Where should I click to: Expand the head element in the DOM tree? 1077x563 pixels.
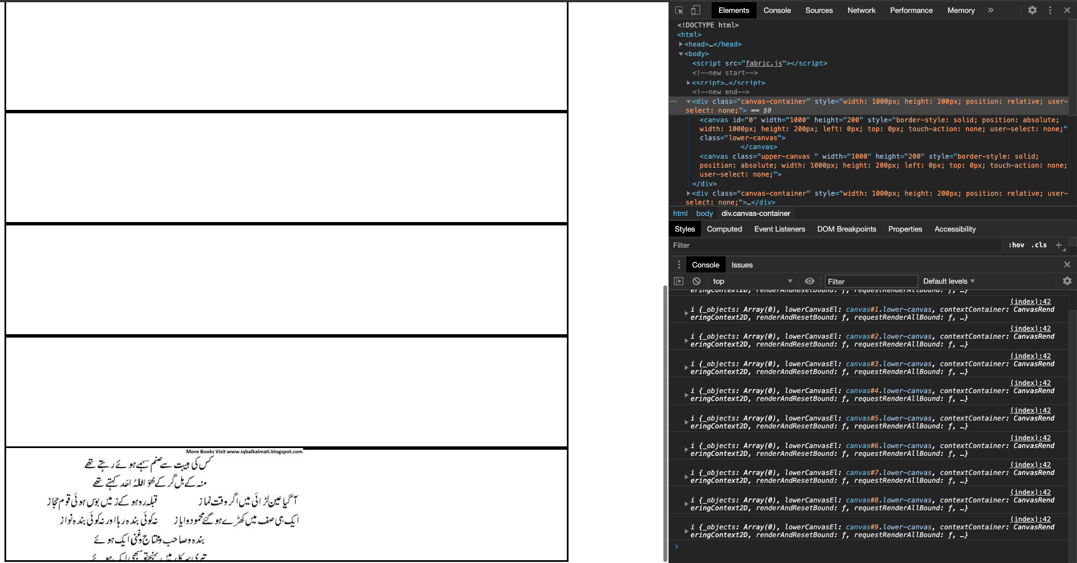point(681,44)
